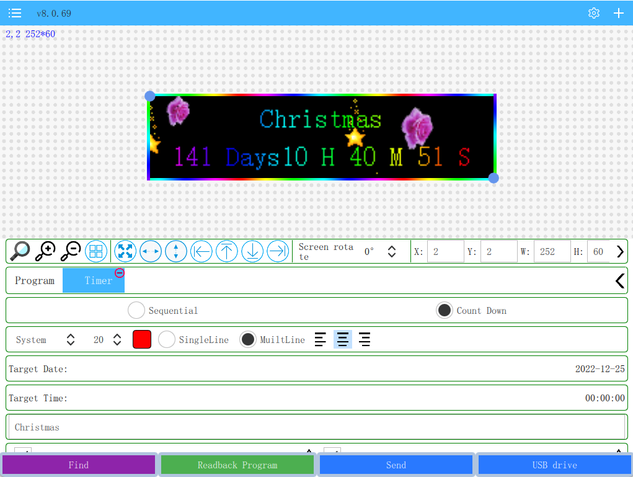Click the move-to-bottom arrow icon

pyautogui.click(x=252, y=251)
